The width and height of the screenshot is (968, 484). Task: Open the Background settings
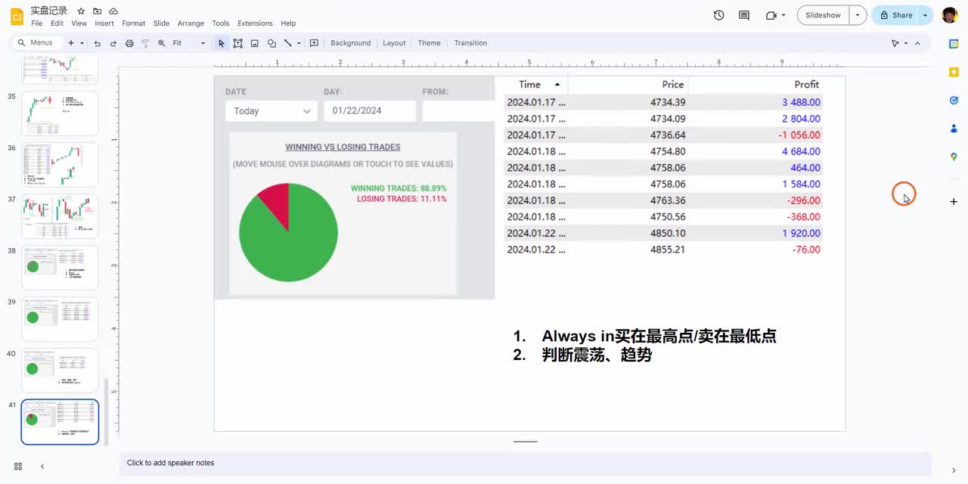click(351, 43)
